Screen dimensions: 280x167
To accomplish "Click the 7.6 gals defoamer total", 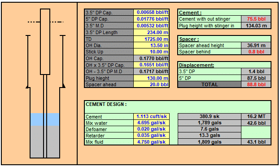I will click(210, 129).
